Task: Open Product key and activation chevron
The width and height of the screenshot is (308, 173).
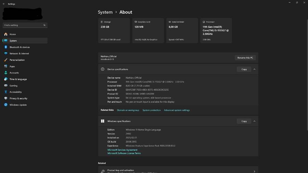Action: coord(254,171)
